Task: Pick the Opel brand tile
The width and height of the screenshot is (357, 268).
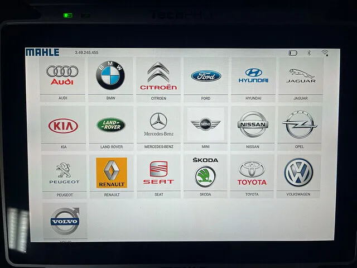Action: (x=300, y=126)
